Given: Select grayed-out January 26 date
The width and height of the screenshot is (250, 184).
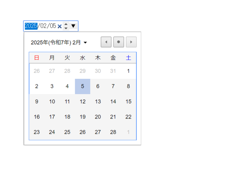Looking at the screenshot, I should coord(37,71).
